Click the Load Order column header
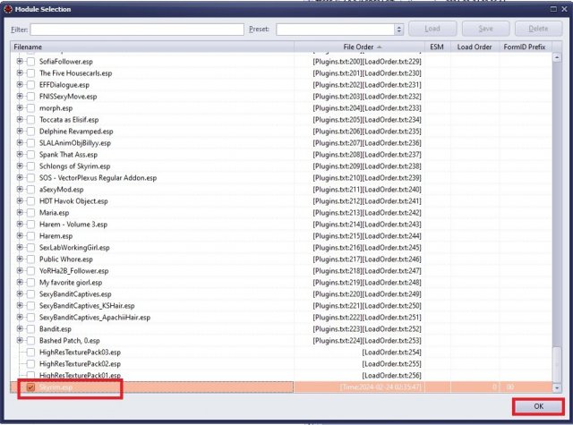Image resolution: width=573 pixels, height=425 pixels. (476, 46)
